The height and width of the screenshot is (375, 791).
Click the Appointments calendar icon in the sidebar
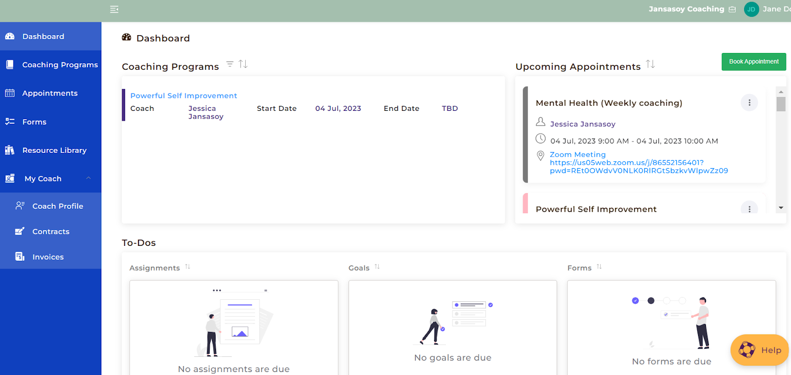(x=10, y=93)
